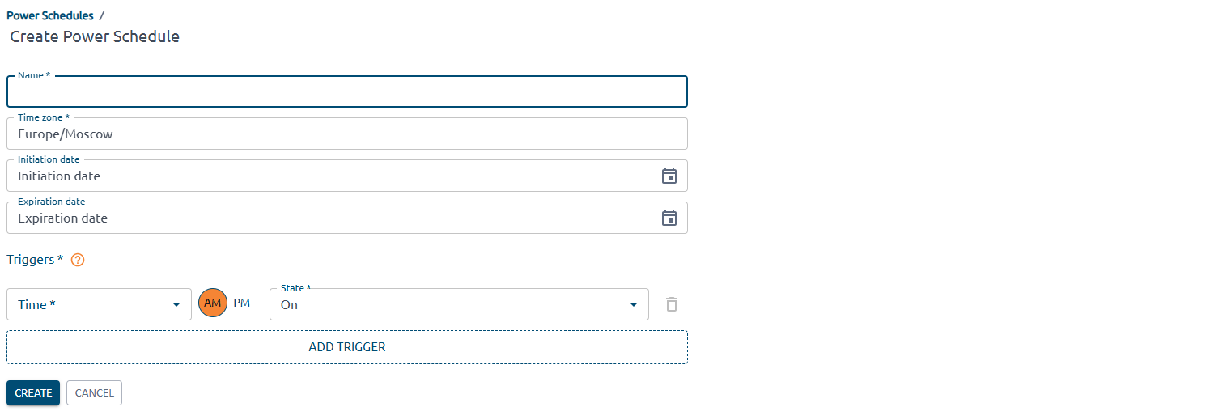Screen dimensions: 1214x420
Task: Click the Triggers help question mark icon
Action: point(78,260)
